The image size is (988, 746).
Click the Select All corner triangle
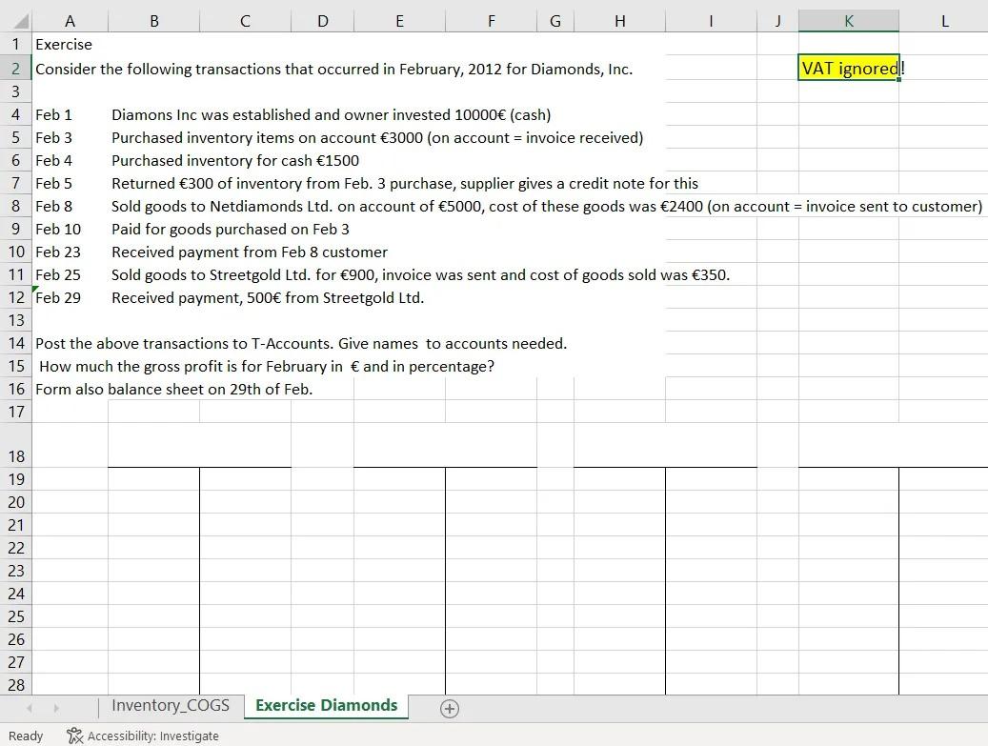coord(21,22)
